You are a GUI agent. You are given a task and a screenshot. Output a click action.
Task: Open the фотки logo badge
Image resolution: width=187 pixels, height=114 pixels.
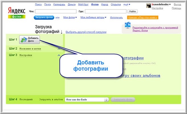(x=17, y=17)
